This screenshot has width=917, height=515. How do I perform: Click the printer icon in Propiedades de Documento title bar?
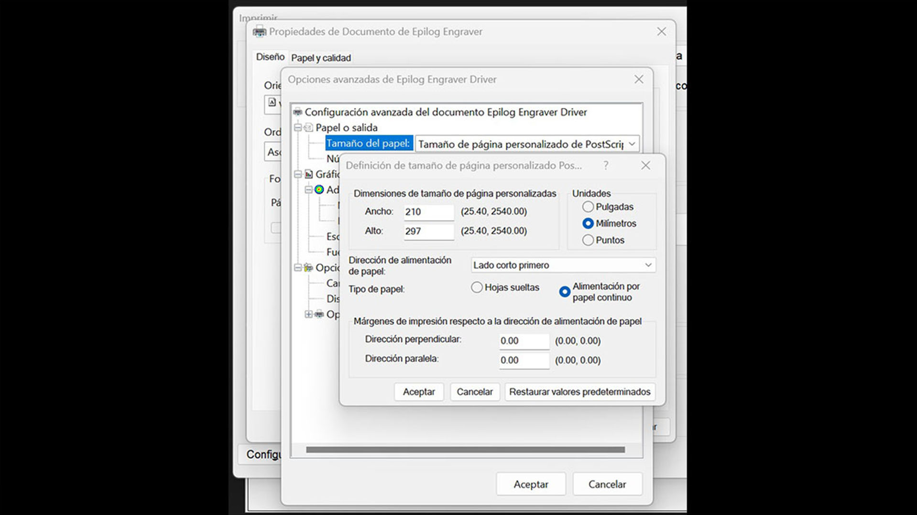(x=260, y=32)
